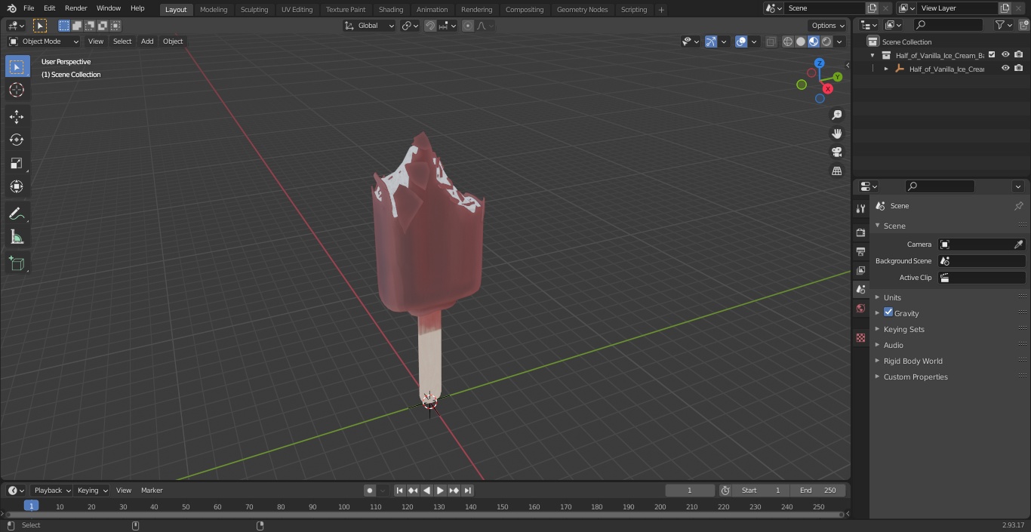Switch to solid viewport shading
The height and width of the screenshot is (532, 1031).
[x=801, y=42]
